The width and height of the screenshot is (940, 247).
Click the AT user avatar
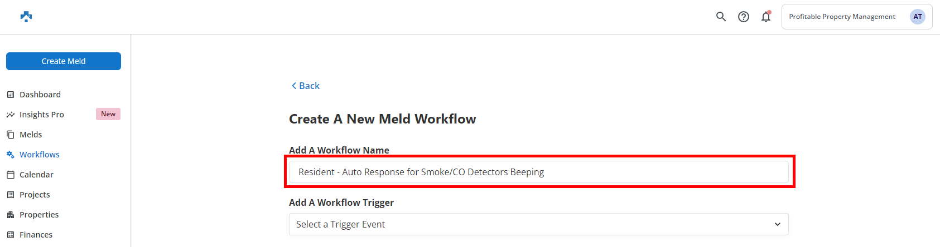pos(917,17)
